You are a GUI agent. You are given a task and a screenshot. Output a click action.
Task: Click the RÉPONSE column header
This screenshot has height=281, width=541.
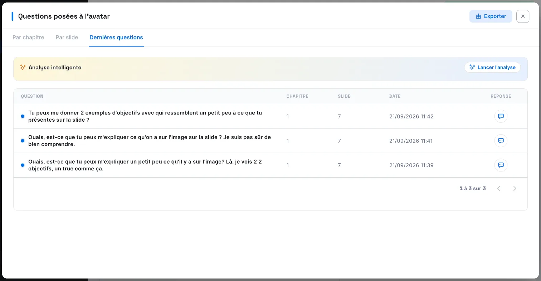coord(501,96)
